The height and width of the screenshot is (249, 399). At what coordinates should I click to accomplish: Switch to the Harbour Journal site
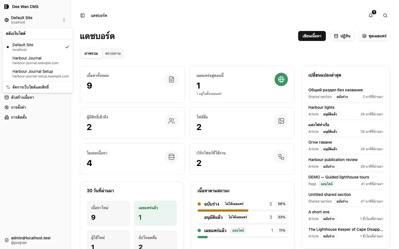(x=38, y=60)
